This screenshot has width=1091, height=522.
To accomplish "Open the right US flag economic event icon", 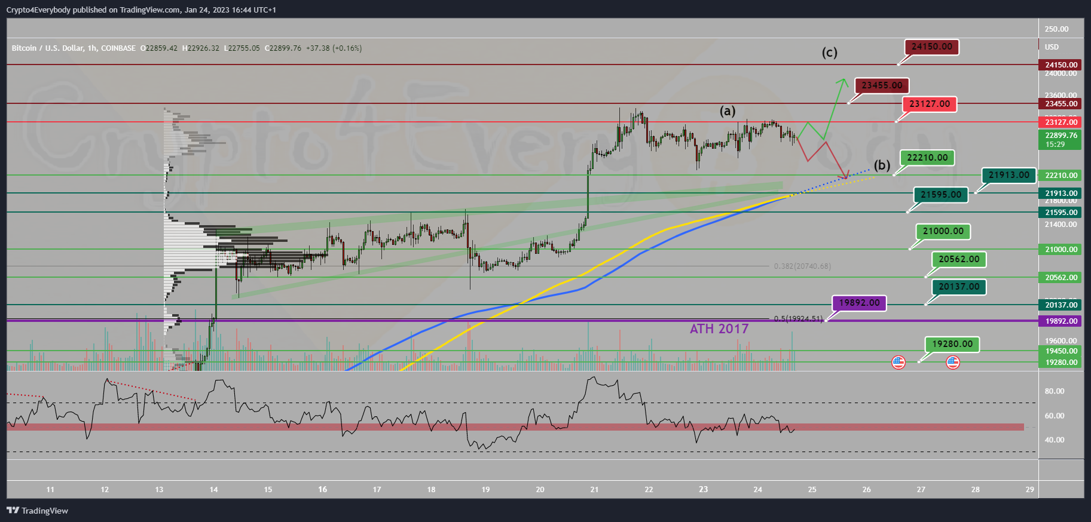I will click(953, 362).
